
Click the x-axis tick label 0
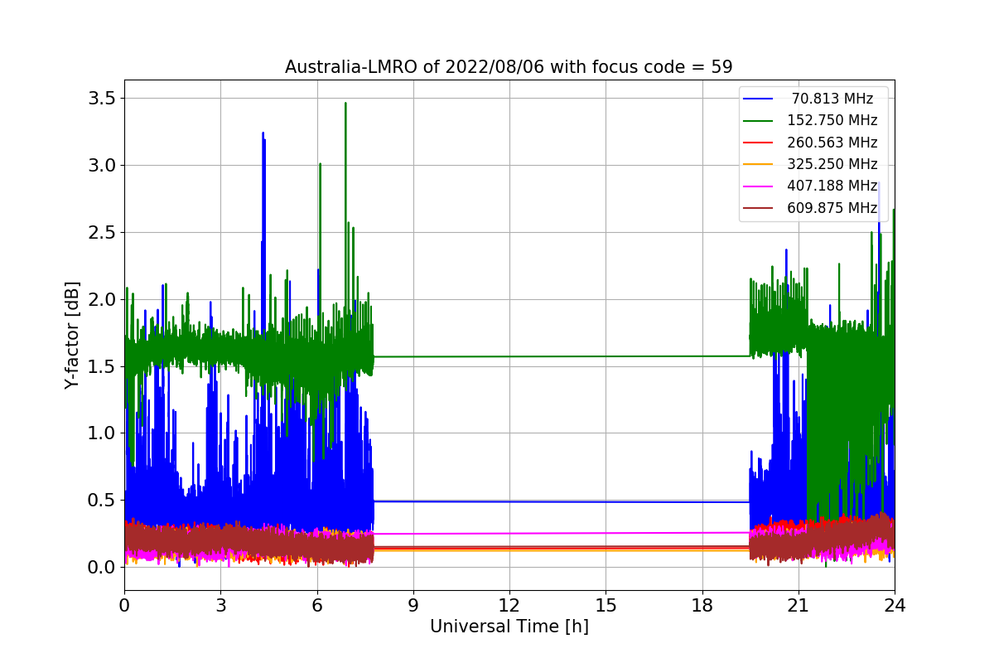click(124, 605)
